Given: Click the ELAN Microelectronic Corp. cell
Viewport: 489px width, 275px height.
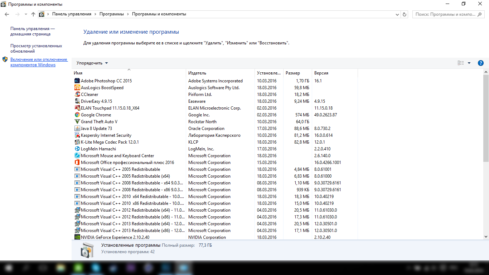Looking at the screenshot, I should [214, 108].
